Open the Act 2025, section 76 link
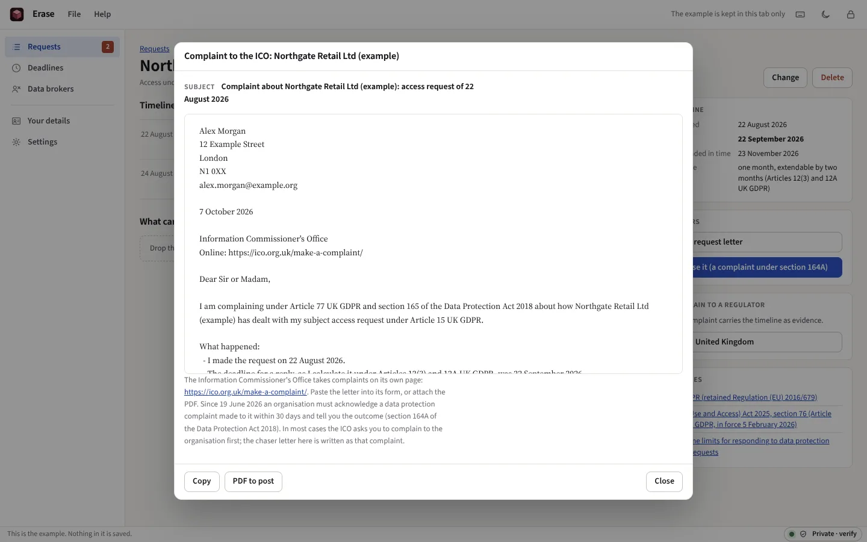867x542 pixels. (x=762, y=419)
